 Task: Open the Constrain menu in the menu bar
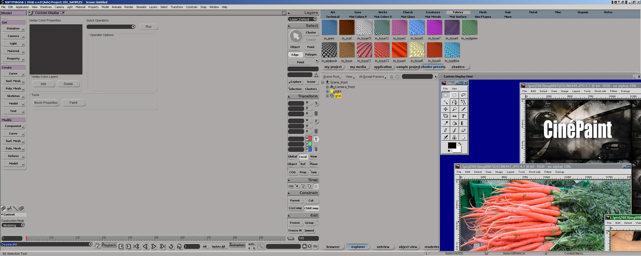coord(192,7)
